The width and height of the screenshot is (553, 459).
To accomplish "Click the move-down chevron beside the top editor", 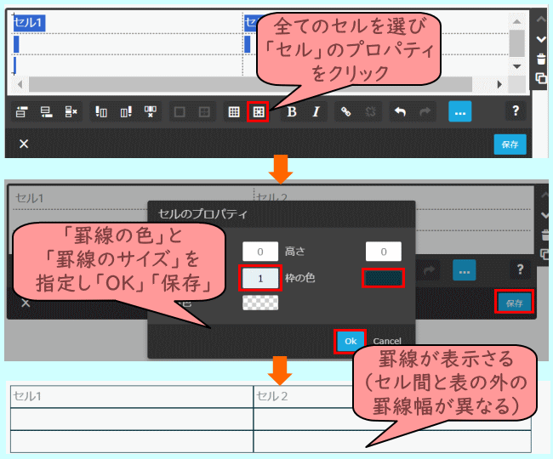I will [x=541, y=39].
